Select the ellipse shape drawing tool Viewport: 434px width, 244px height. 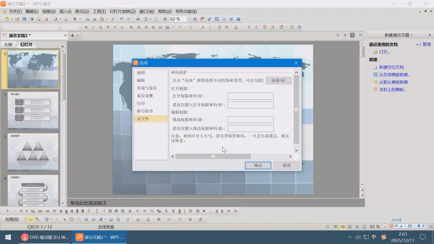pyautogui.click(x=79, y=219)
